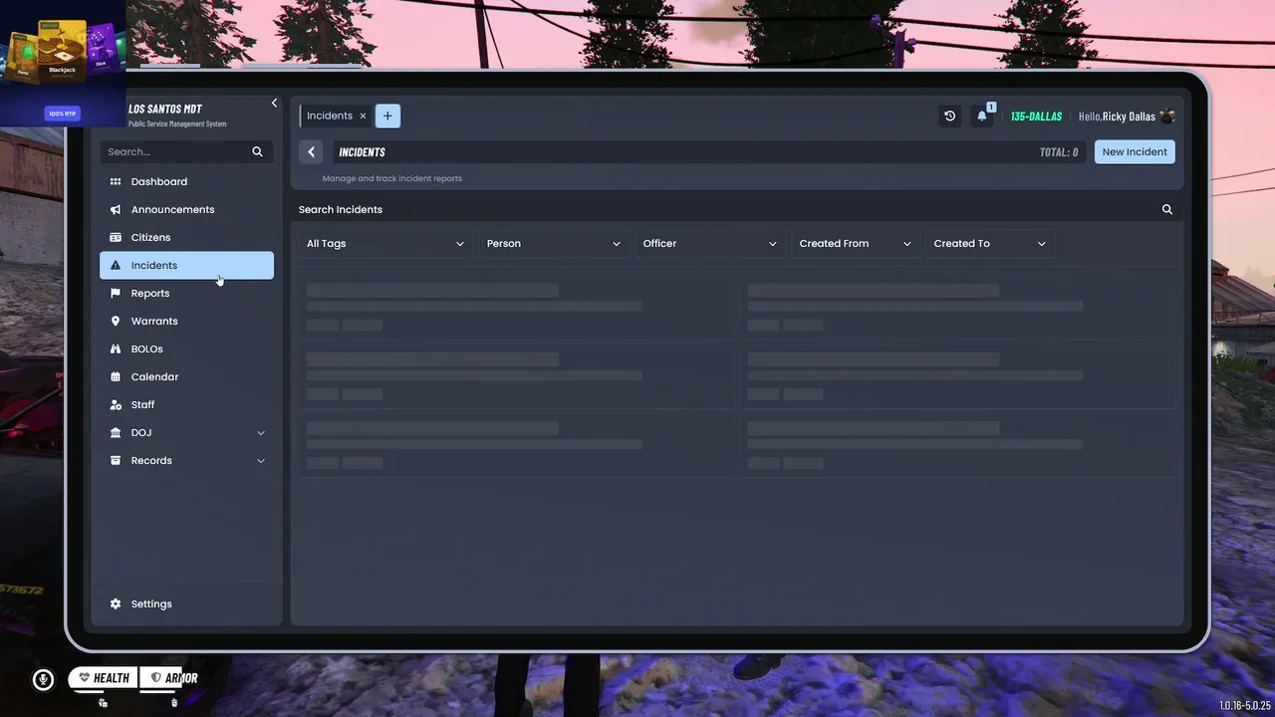The image size is (1275, 717).
Task: Add a new tab with plus button
Action: click(387, 116)
